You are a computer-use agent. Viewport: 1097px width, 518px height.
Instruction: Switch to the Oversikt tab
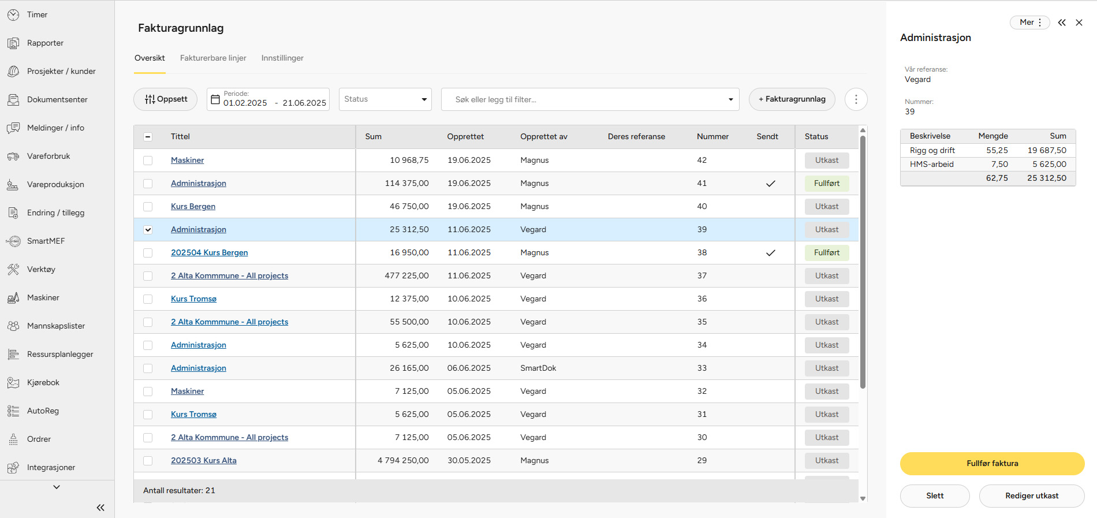150,58
